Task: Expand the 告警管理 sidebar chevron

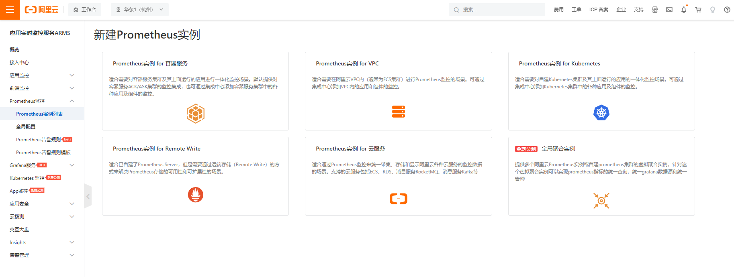Action: click(72, 255)
